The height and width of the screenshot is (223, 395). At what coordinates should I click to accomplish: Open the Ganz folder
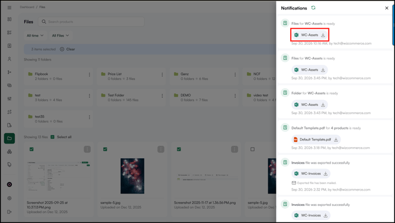click(x=204, y=76)
